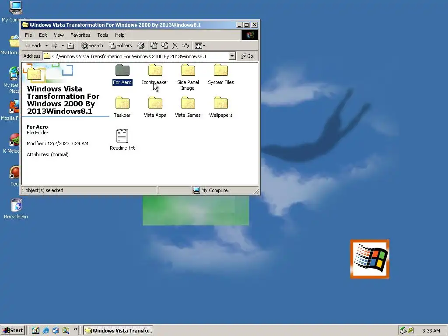Image resolution: width=448 pixels, height=336 pixels.
Task: Click the system tray clock 3:33 AM
Action: click(431, 331)
